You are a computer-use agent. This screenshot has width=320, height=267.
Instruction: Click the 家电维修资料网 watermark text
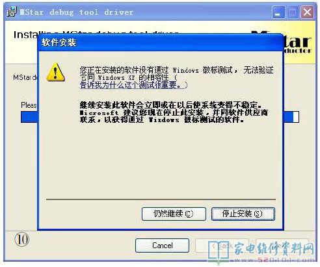(x=274, y=249)
